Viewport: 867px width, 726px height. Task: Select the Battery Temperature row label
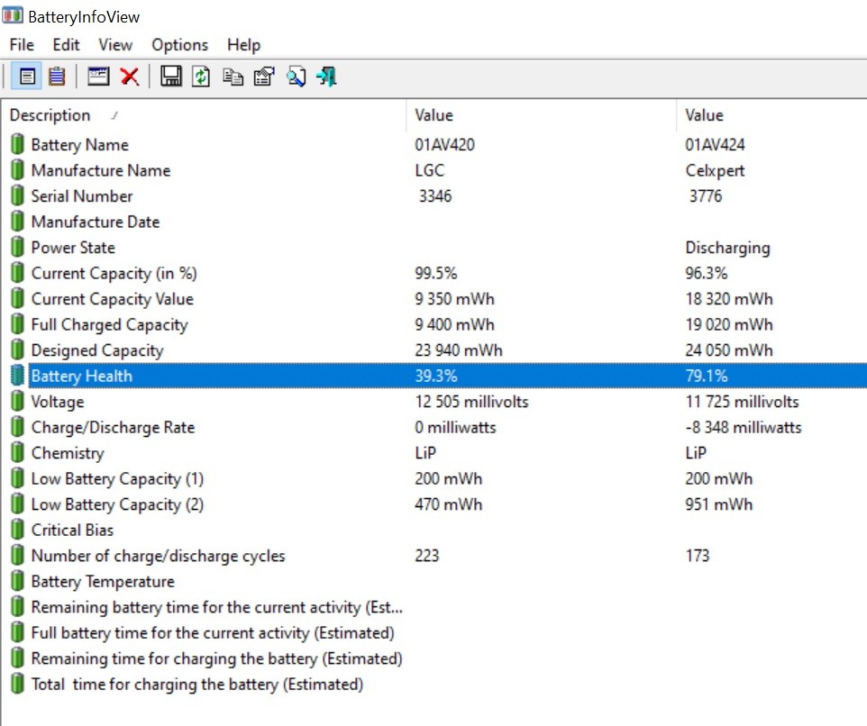coord(103,581)
